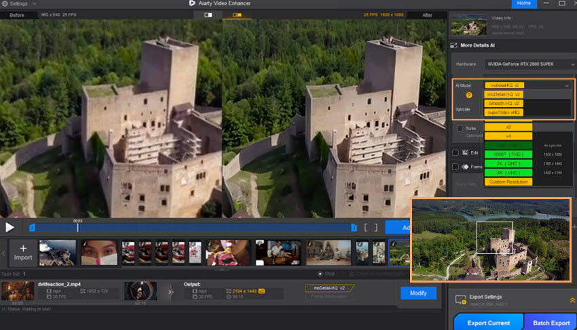Click the Edit crop icon
The image size is (577, 330).
click(x=466, y=152)
